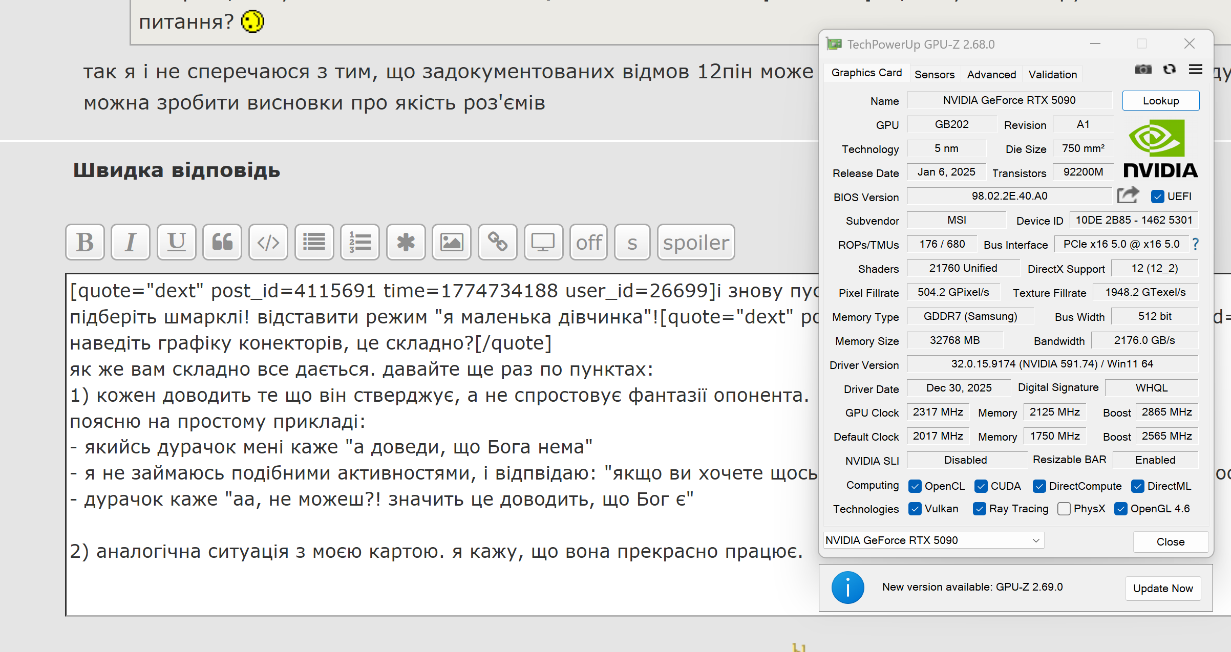
Task: Toggle the DirectML checkbox
Action: (1137, 486)
